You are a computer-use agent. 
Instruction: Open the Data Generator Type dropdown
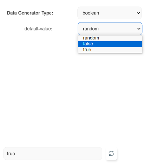pyautogui.click(x=110, y=13)
